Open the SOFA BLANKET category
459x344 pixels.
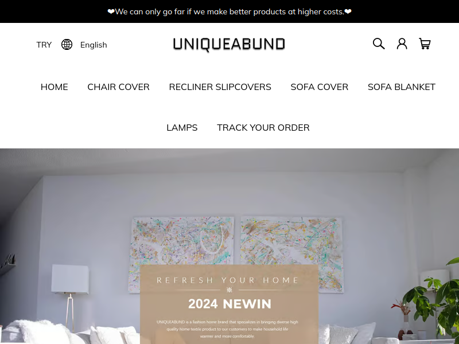coord(401,87)
